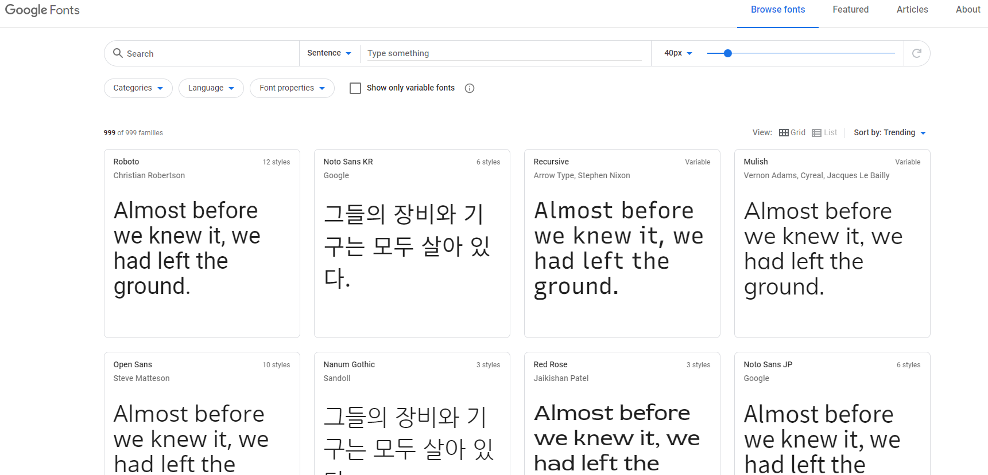Click the Google author text under Noto Sans KR
The height and width of the screenshot is (475, 988).
pyautogui.click(x=336, y=175)
